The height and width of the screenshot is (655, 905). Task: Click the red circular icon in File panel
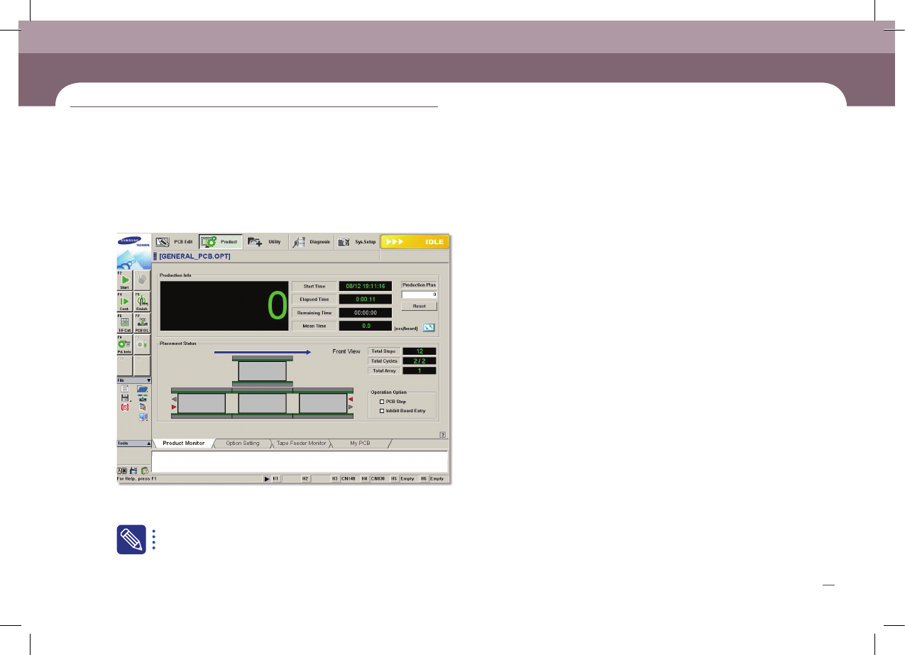tap(125, 408)
